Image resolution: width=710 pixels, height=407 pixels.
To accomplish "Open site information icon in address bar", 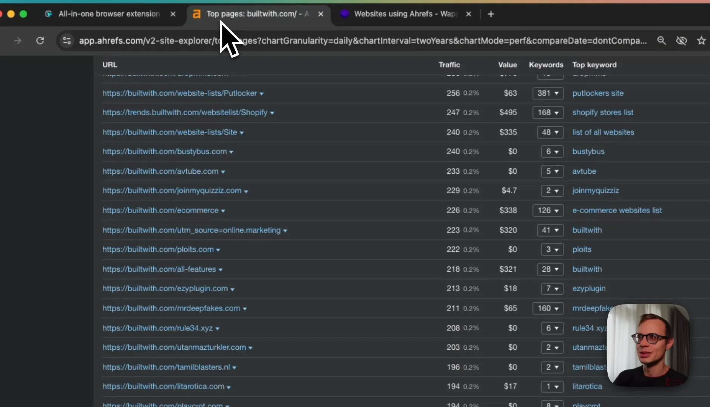I will click(67, 41).
